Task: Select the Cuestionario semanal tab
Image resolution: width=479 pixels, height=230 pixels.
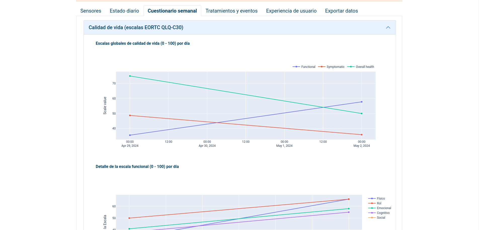Action: [x=172, y=11]
